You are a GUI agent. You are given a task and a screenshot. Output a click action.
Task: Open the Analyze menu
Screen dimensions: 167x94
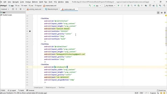tap(28, 2)
